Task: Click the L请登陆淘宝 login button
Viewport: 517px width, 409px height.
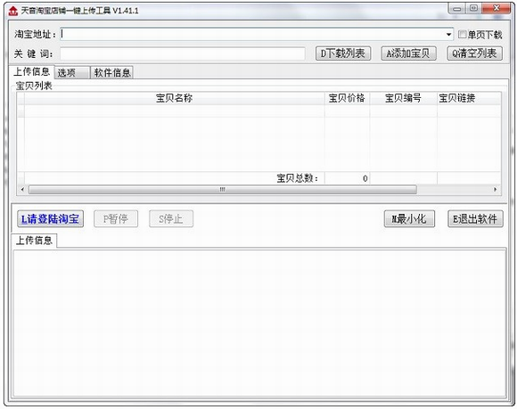Action: (x=50, y=219)
